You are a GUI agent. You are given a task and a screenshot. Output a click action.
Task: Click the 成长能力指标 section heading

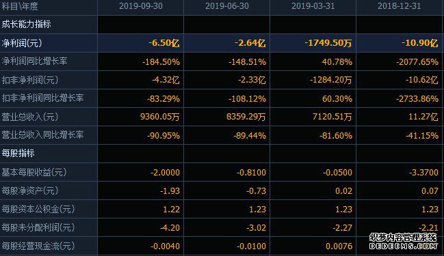click(x=26, y=25)
